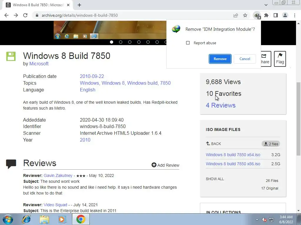This screenshot has width=301, height=225.
Task: Click the 17 Original count text
Action: click(x=270, y=188)
